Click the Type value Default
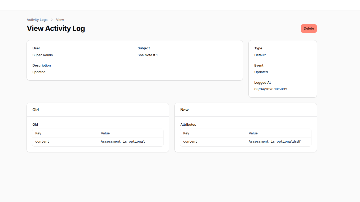360x202 pixels. [x=260, y=55]
